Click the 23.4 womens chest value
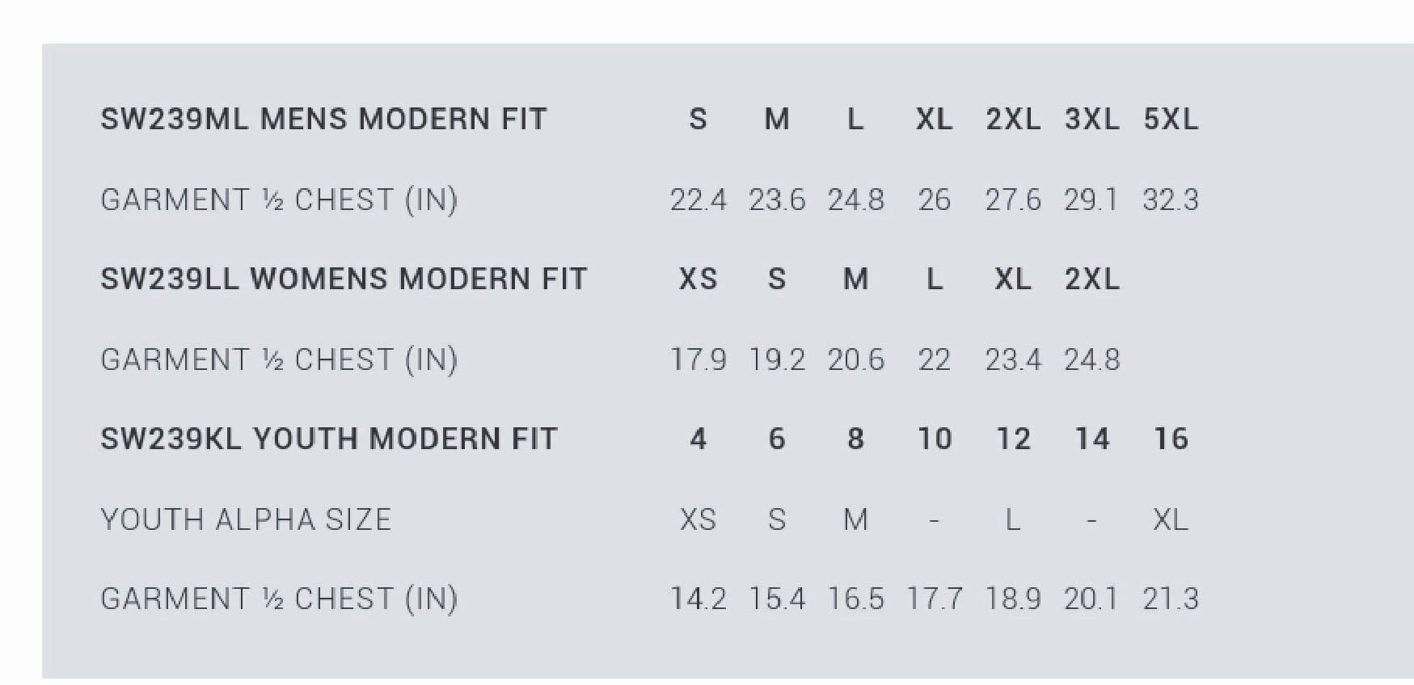 coord(1013,359)
